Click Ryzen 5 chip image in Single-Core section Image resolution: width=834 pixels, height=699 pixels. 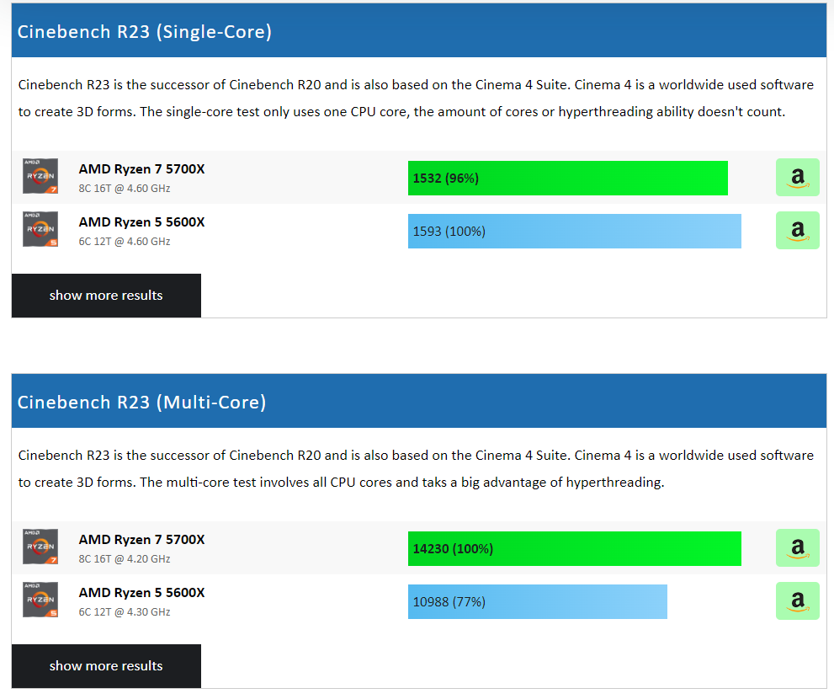(40, 229)
